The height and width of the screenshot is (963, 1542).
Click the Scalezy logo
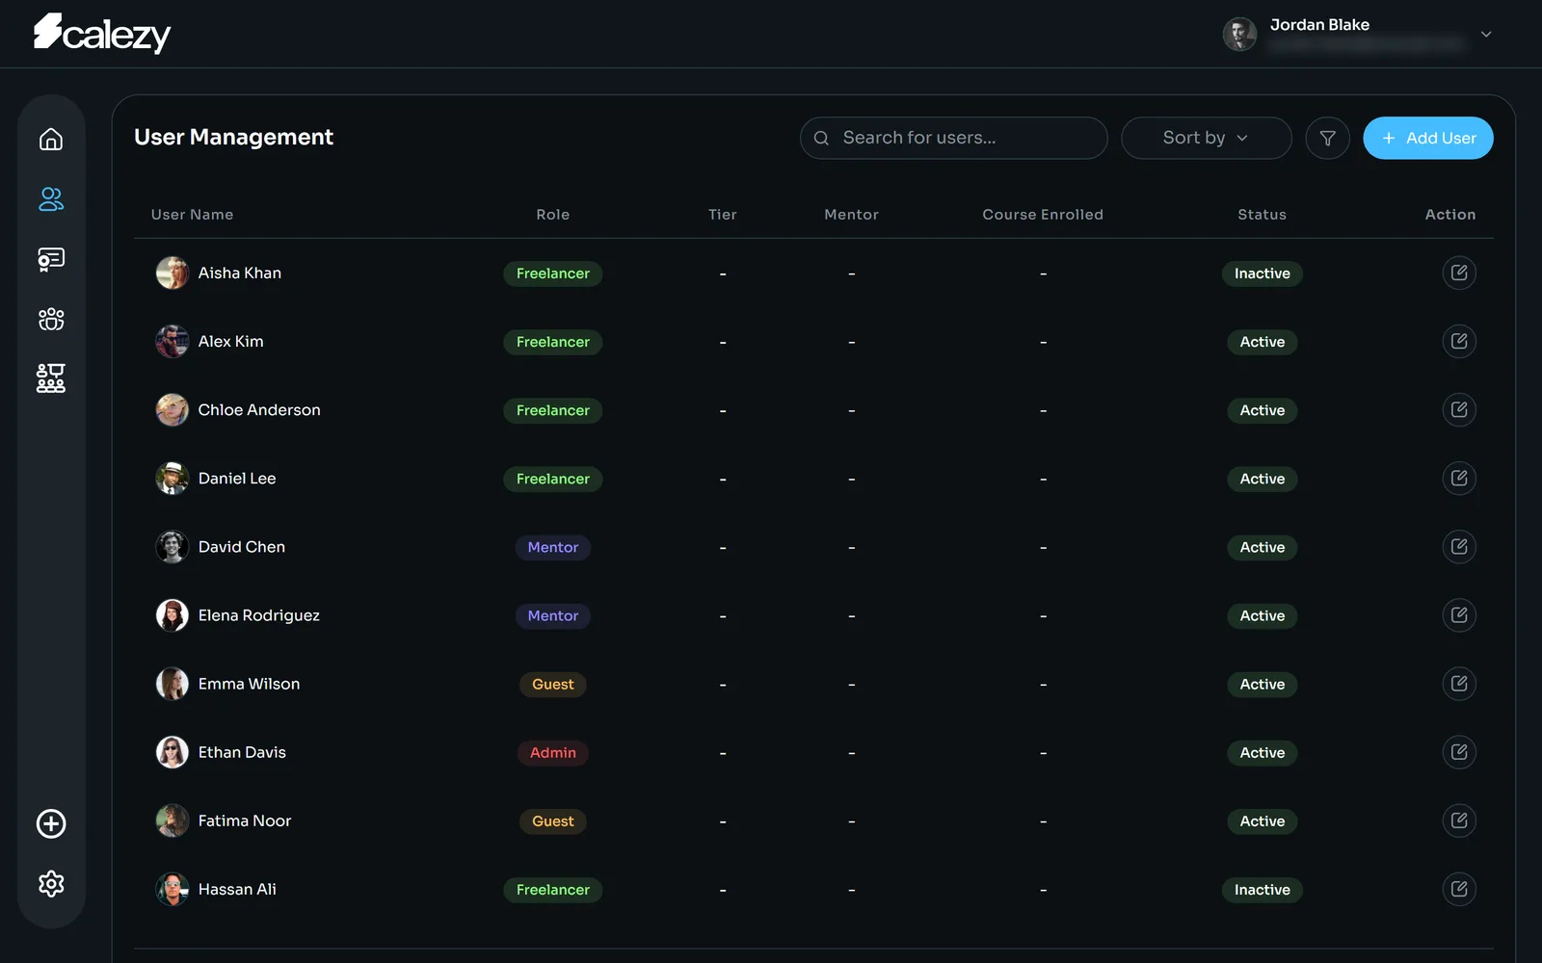pyautogui.click(x=102, y=33)
